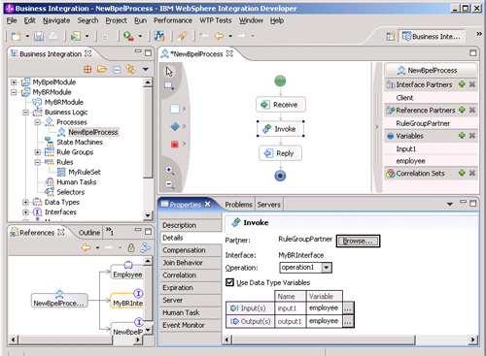Click the New wizard toolbar icon
The image size is (486, 356).
tap(17, 36)
